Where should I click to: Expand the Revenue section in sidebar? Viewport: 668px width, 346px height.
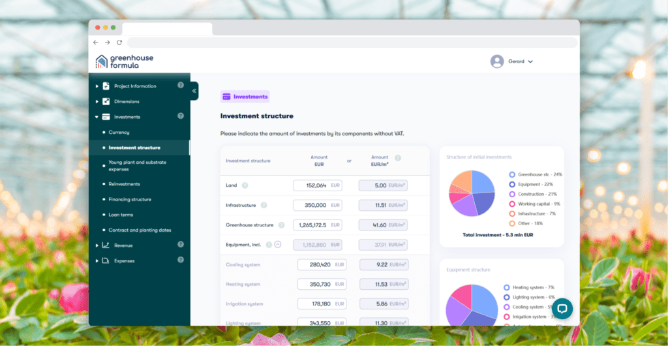coord(97,245)
